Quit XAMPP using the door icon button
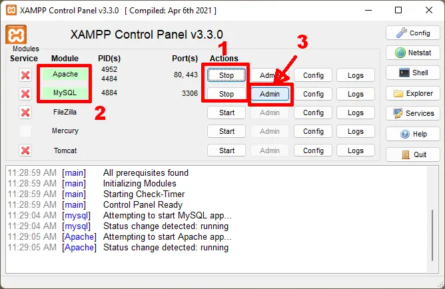Image resolution: width=445 pixels, height=289 pixels. 412,154
